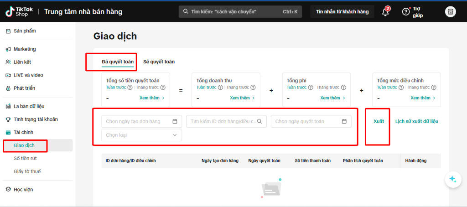This screenshot has width=467, height=207.
Task: Expand Xem thêm under Tổng phí
Action: pyautogui.click(x=333, y=98)
